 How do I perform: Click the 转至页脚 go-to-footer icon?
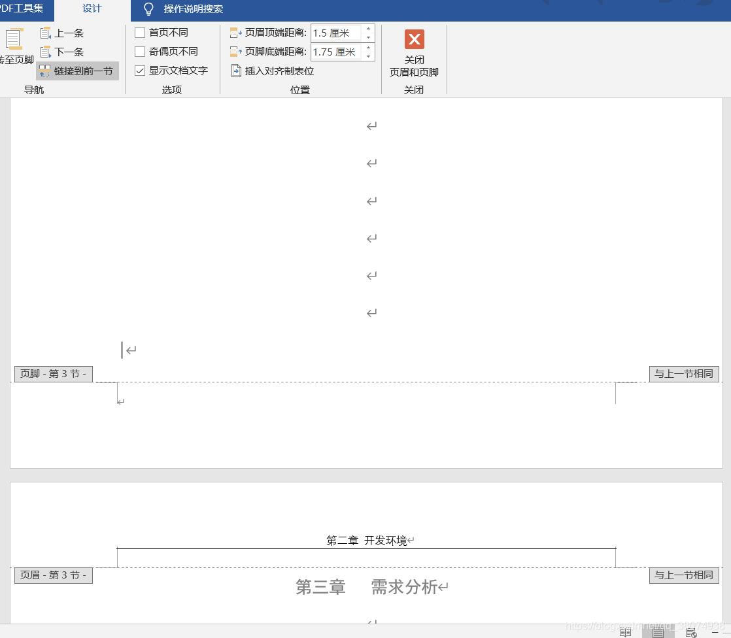pos(14,39)
